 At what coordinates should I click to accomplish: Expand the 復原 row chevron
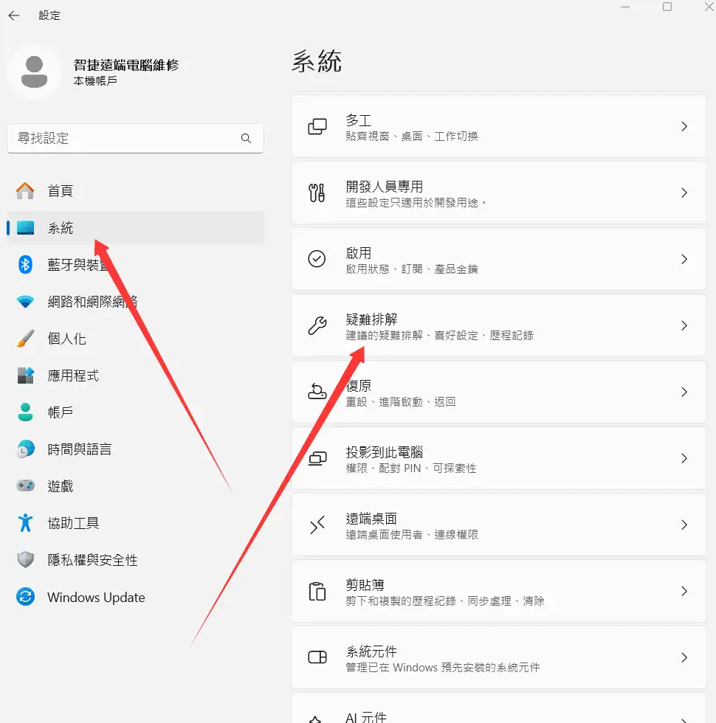tap(684, 392)
